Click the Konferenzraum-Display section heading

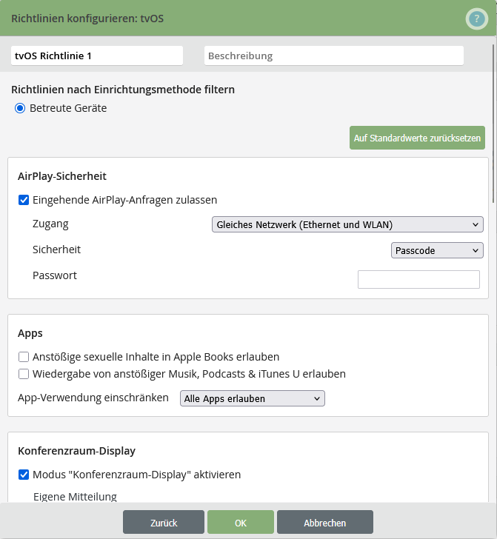pos(76,451)
